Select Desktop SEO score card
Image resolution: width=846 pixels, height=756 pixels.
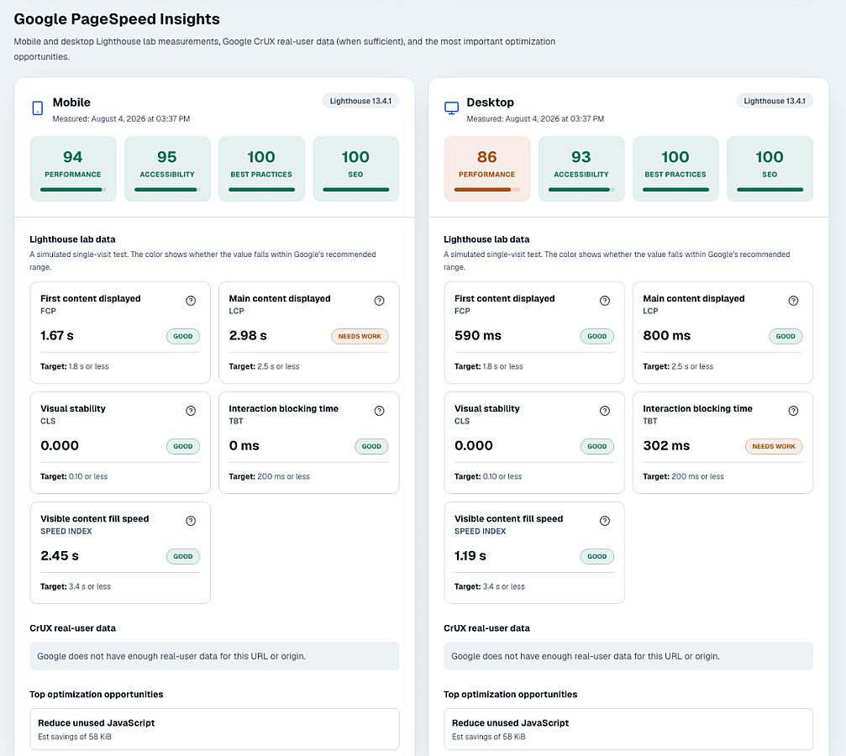[770, 169]
